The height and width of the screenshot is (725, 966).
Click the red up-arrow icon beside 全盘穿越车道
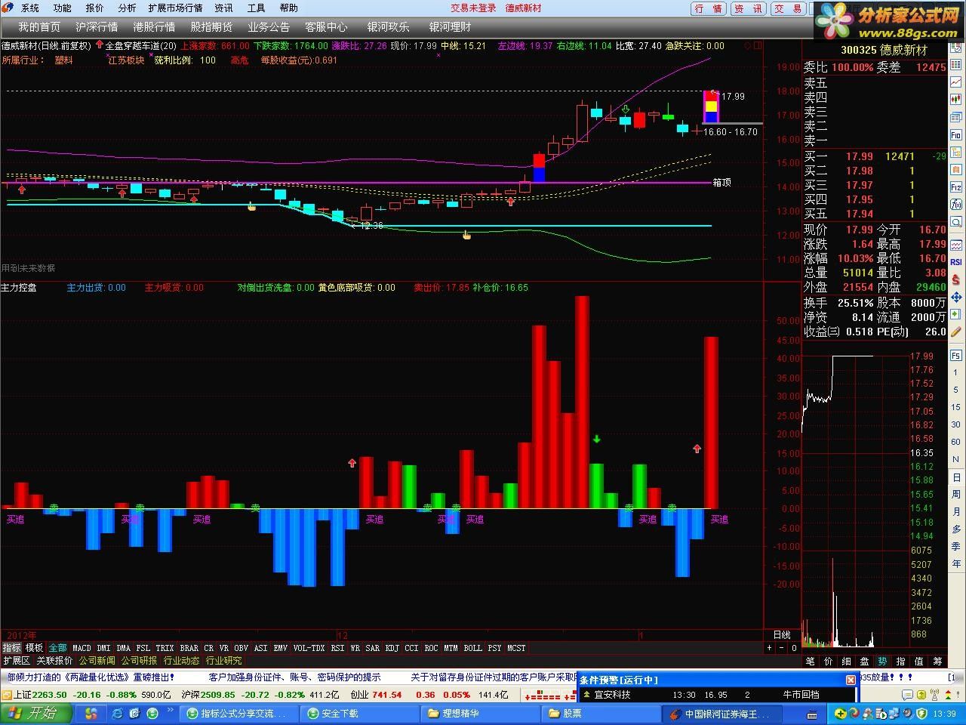point(100,45)
